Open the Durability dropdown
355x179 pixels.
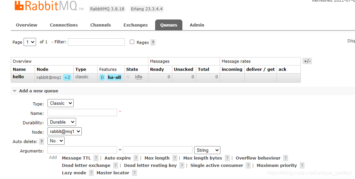(x=62, y=122)
